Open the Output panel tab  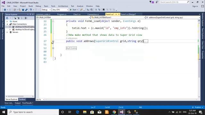coord(18,103)
